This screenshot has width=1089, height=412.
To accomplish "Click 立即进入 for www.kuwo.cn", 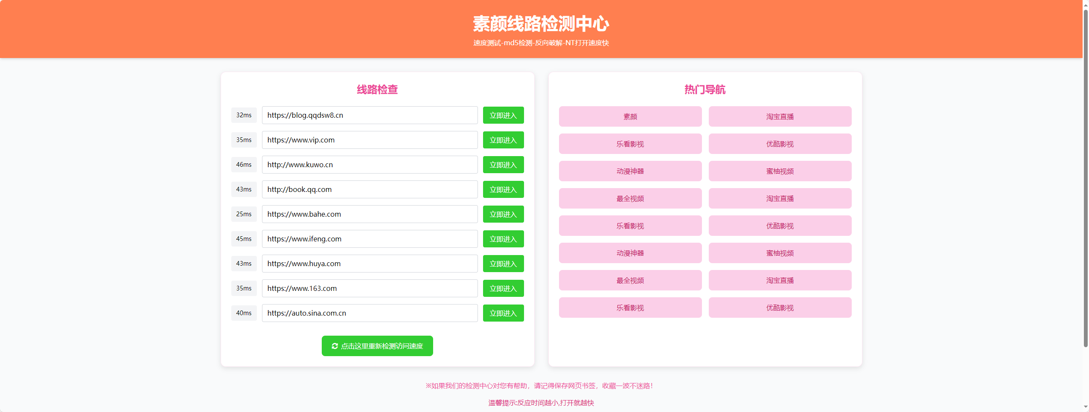I will click(503, 165).
